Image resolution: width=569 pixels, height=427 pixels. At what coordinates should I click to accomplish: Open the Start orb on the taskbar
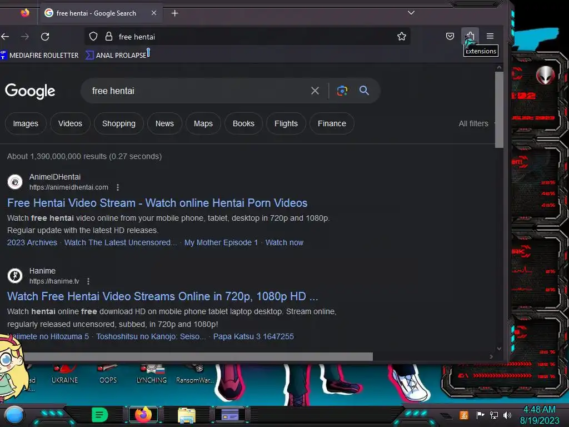click(14, 415)
